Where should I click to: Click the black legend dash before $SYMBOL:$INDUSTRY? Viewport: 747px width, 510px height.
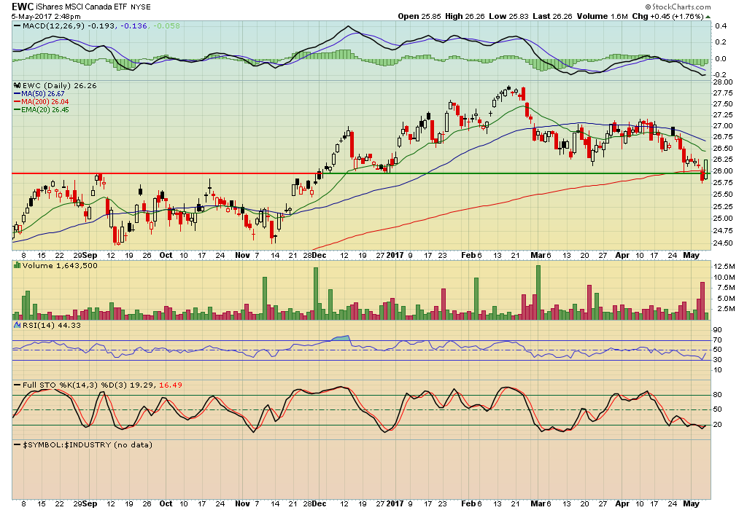(x=18, y=445)
